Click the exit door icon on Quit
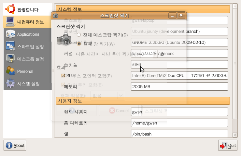The height and width of the screenshot is (156, 241). click(223, 145)
